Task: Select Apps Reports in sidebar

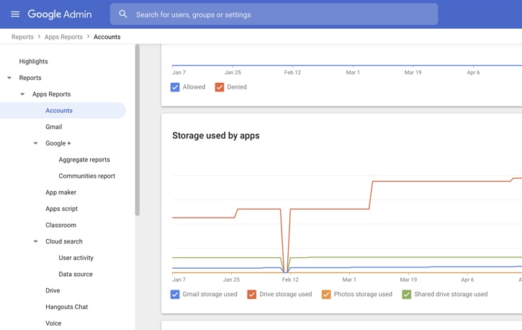Action: click(51, 94)
